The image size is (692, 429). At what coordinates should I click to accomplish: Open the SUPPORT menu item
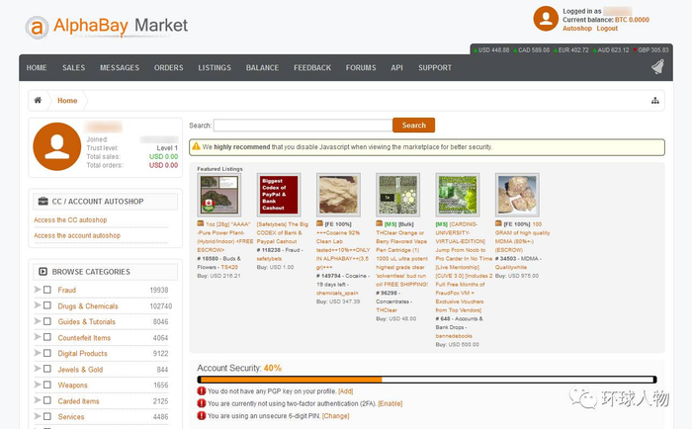click(435, 67)
